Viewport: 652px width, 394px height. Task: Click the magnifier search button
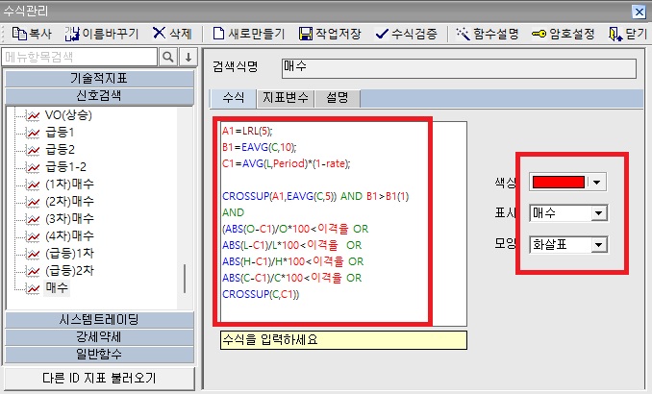(168, 57)
